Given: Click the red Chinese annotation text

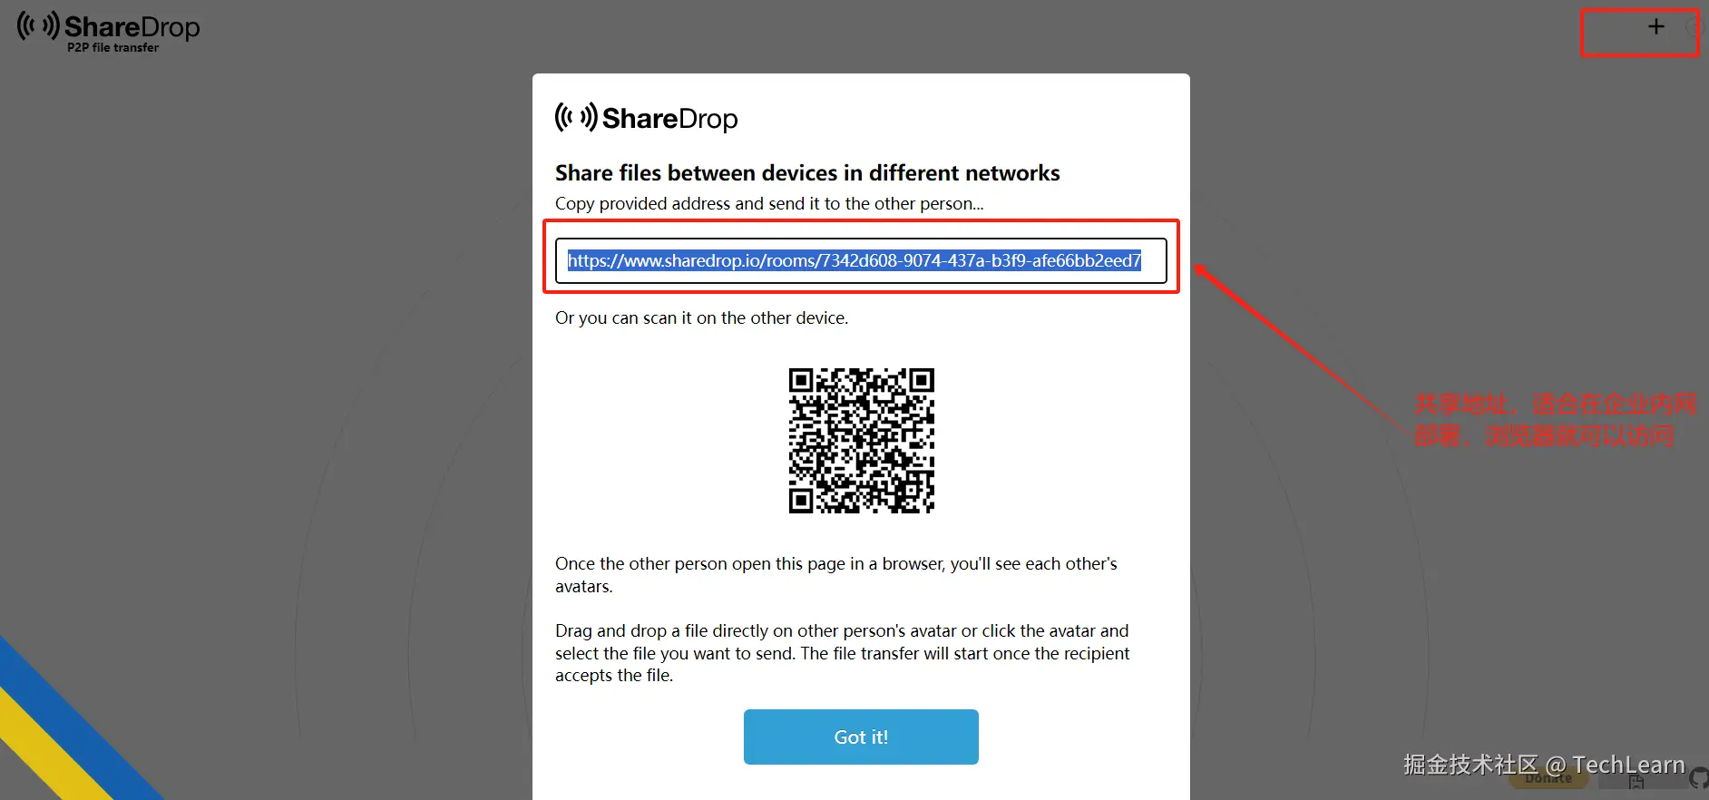Looking at the screenshot, I should click(1555, 420).
